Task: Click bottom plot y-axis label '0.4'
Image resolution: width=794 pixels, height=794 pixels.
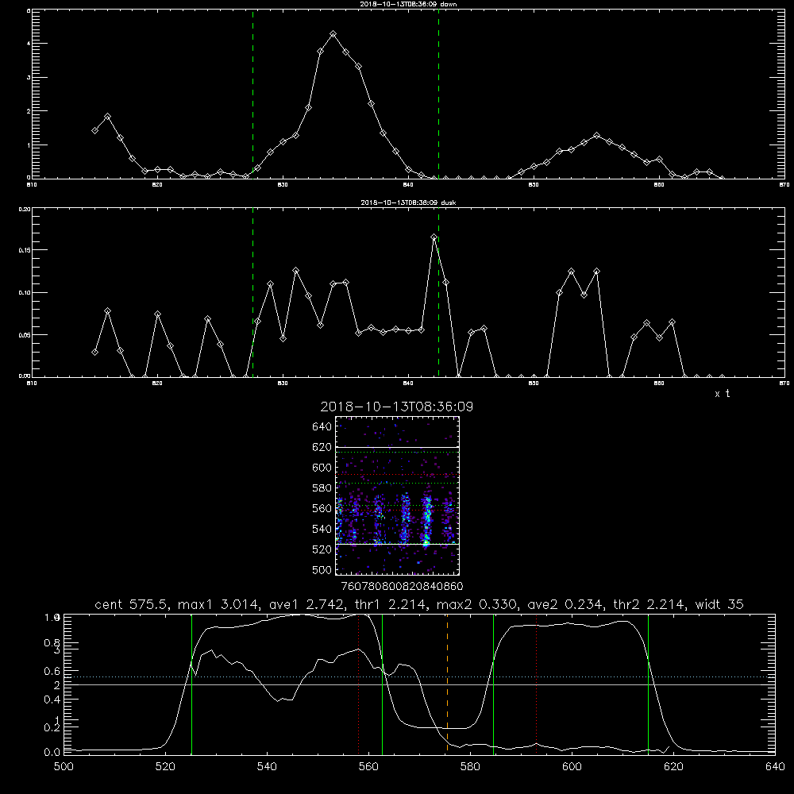Action: pyautogui.click(x=52, y=700)
